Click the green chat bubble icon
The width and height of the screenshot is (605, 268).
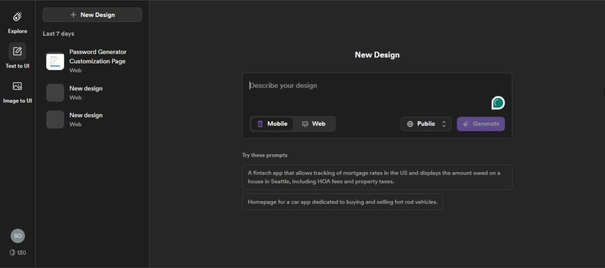click(x=498, y=103)
